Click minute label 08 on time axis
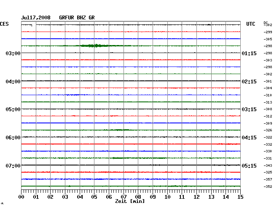 point(138,197)
